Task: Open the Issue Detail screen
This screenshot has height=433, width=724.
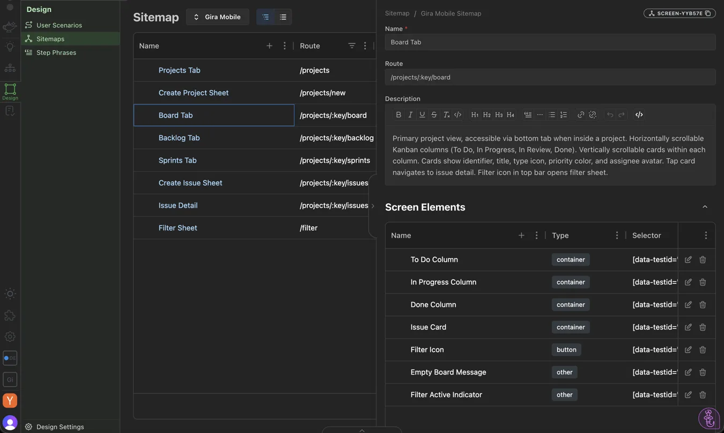Action: [178, 206]
